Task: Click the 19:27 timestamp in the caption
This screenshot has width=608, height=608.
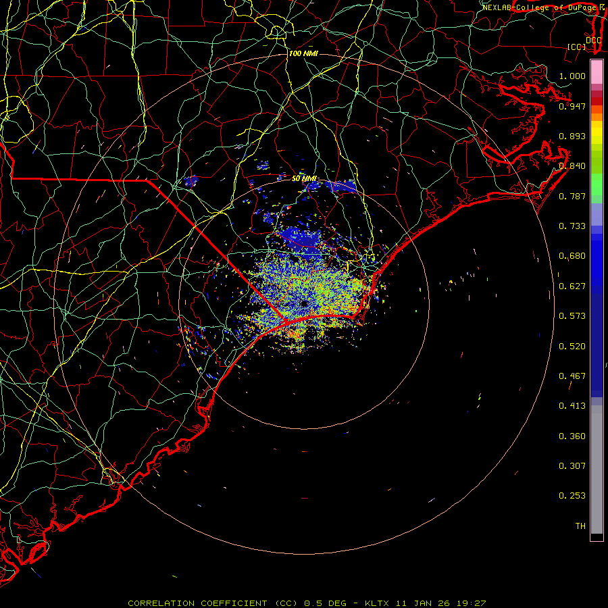Action: [470, 603]
